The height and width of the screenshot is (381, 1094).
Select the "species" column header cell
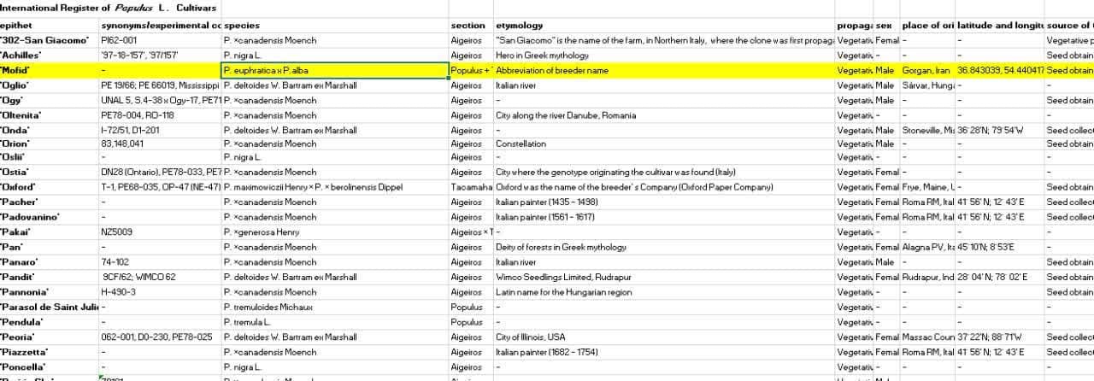tap(242, 26)
